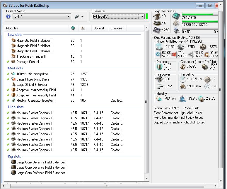The height and width of the screenshot is (189, 227).
Task: Toggle the 100MN Microwarpdrive I active checkmark
Action: click(x=8, y=74)
